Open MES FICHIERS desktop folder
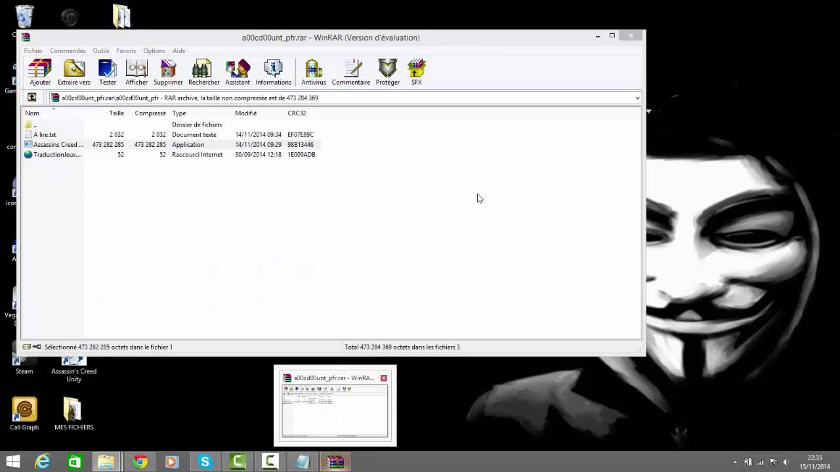Image resolution: width=840 pixels, height=472 pixels. (x=73, y=414)
